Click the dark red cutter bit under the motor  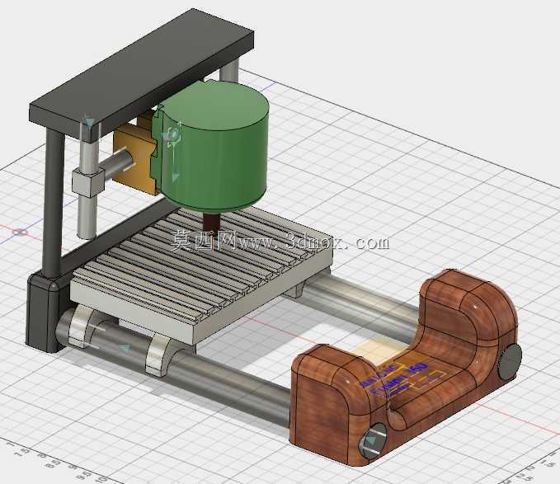click(211, 223)
